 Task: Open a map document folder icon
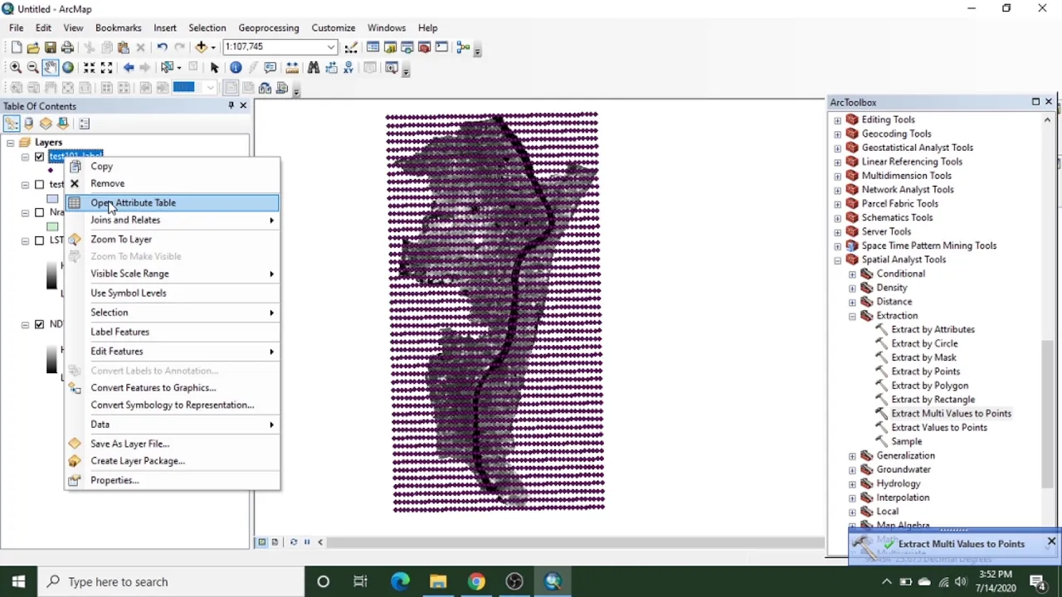(x=33, y=47)
